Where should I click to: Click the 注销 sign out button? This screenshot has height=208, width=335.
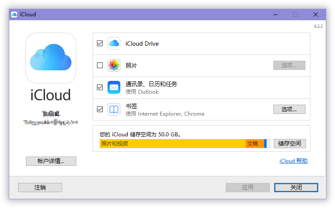[x=40, y=187]
